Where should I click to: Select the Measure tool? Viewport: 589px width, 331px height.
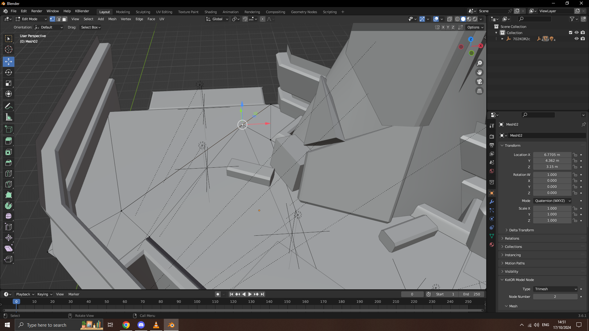point(9,117)
